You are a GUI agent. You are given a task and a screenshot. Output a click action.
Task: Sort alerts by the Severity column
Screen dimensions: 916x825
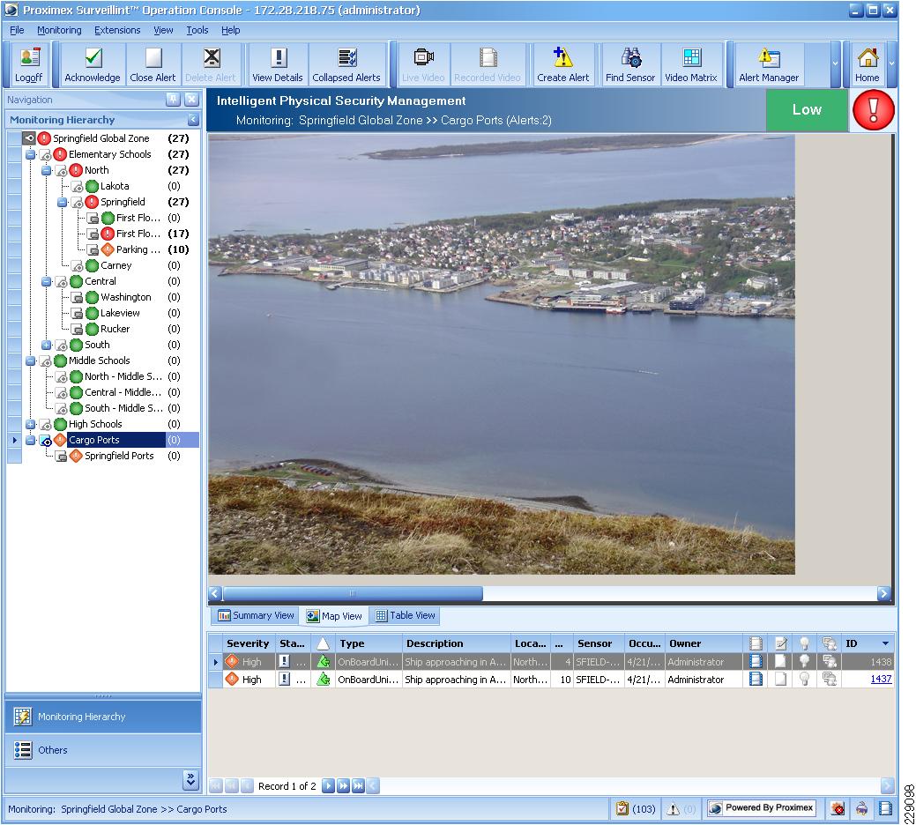[x=249, y=643]
